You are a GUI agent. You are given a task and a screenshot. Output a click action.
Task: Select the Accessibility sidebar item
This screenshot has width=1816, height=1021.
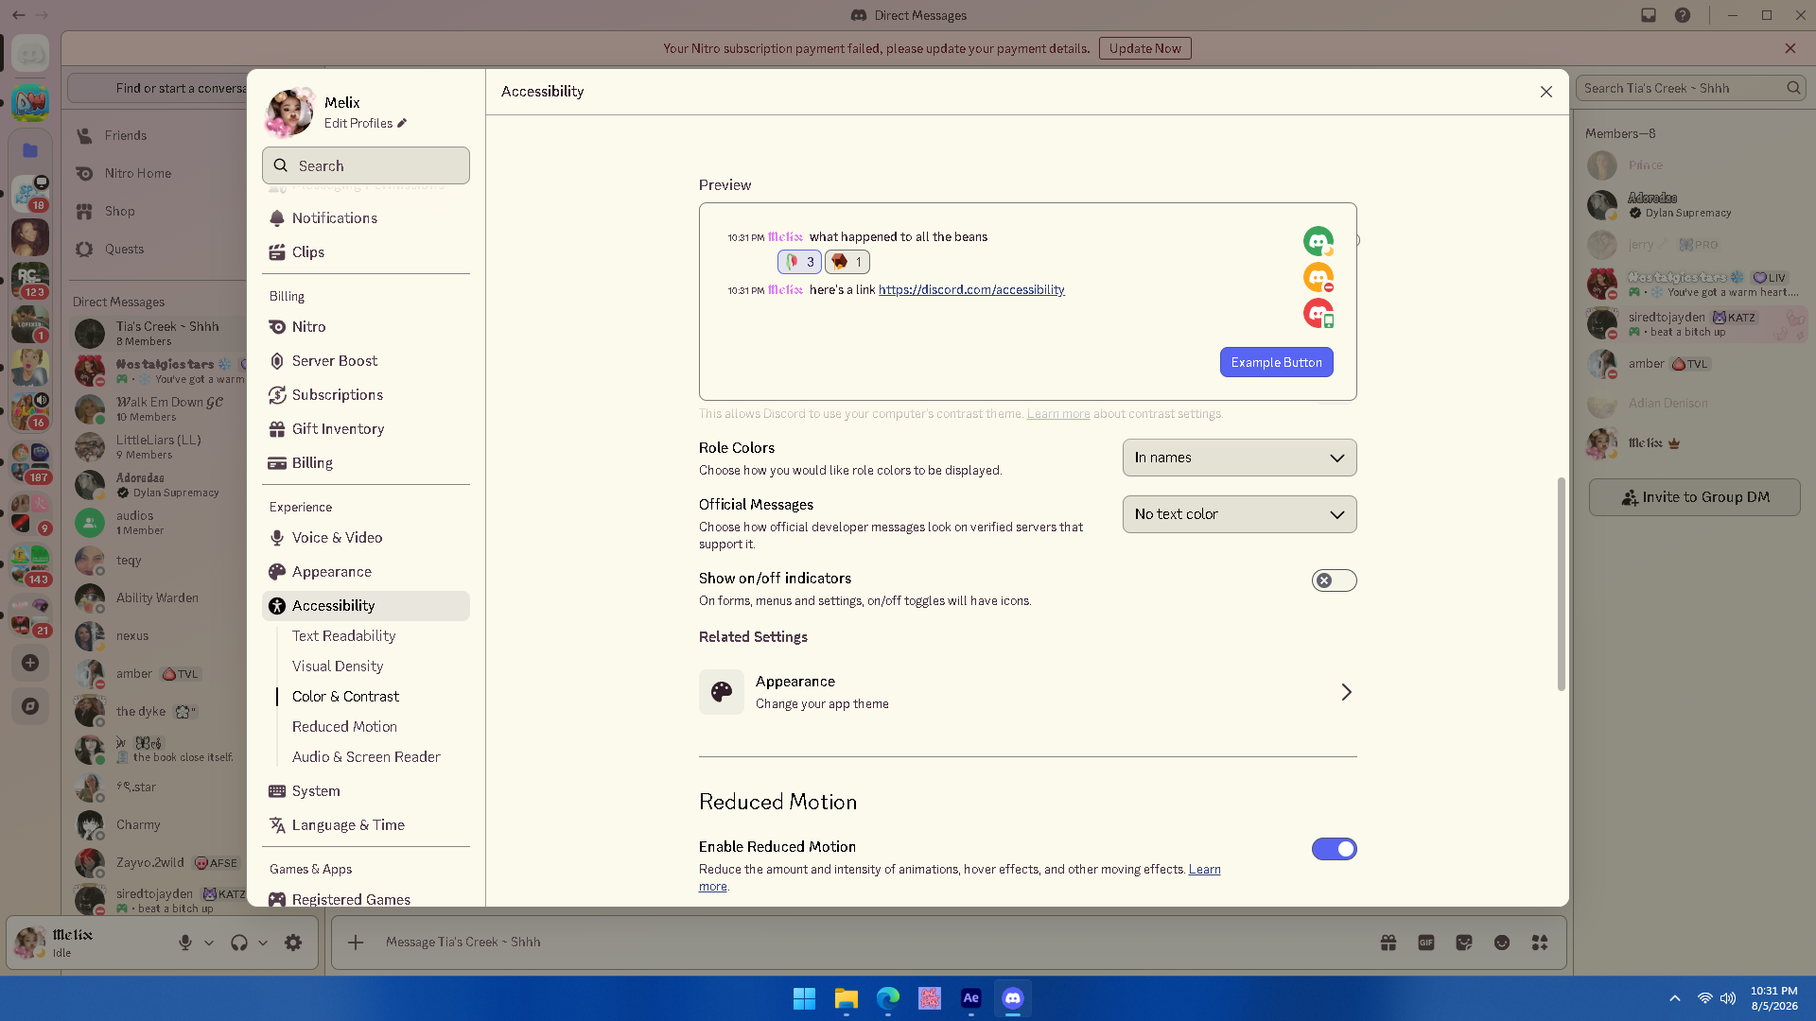coord(365,606)
